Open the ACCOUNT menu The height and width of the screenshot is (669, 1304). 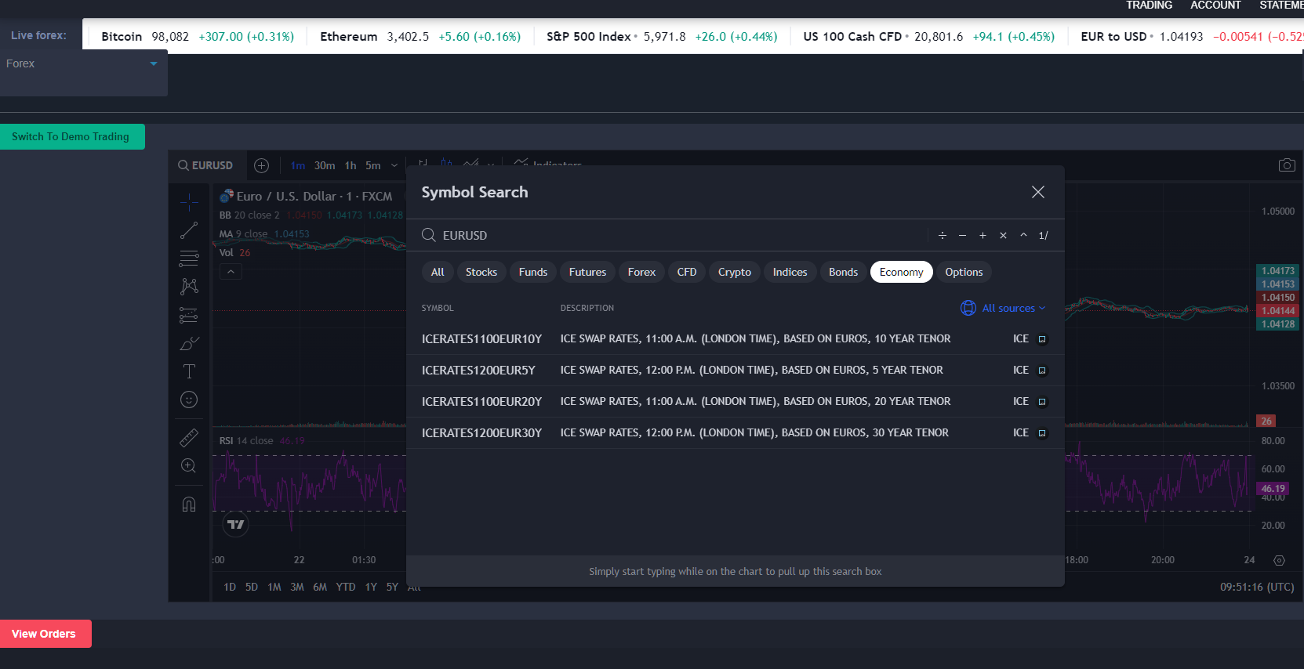point(1215,5)
